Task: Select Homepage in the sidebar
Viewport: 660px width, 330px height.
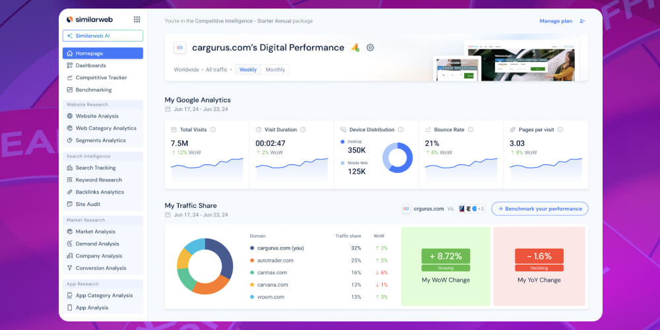Action: pyautogui.click(x=103, y=53)
